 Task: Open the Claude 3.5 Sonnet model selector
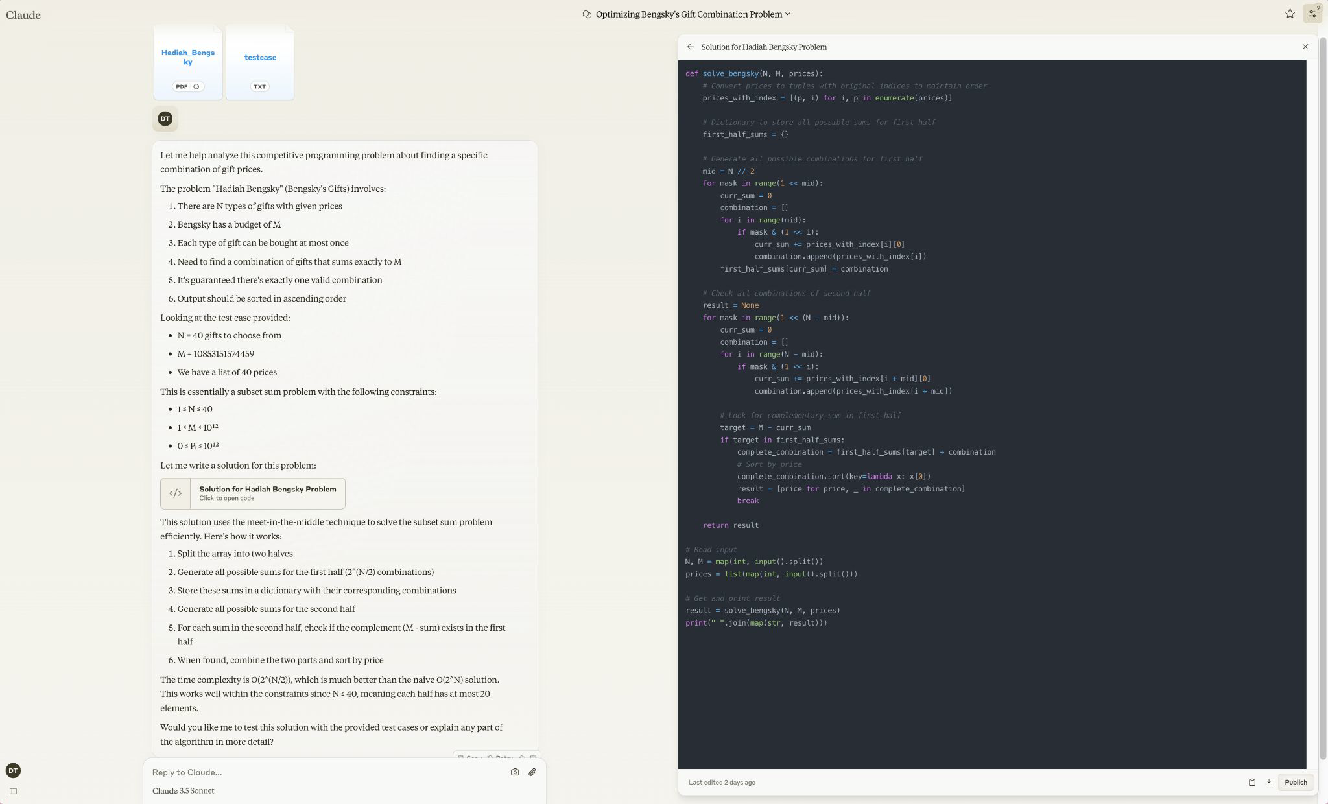point(184,791)
